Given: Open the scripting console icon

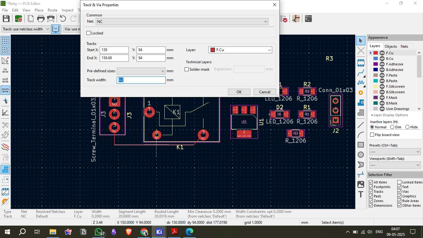Looking at the screenshot, I should (x=308, y=19).
